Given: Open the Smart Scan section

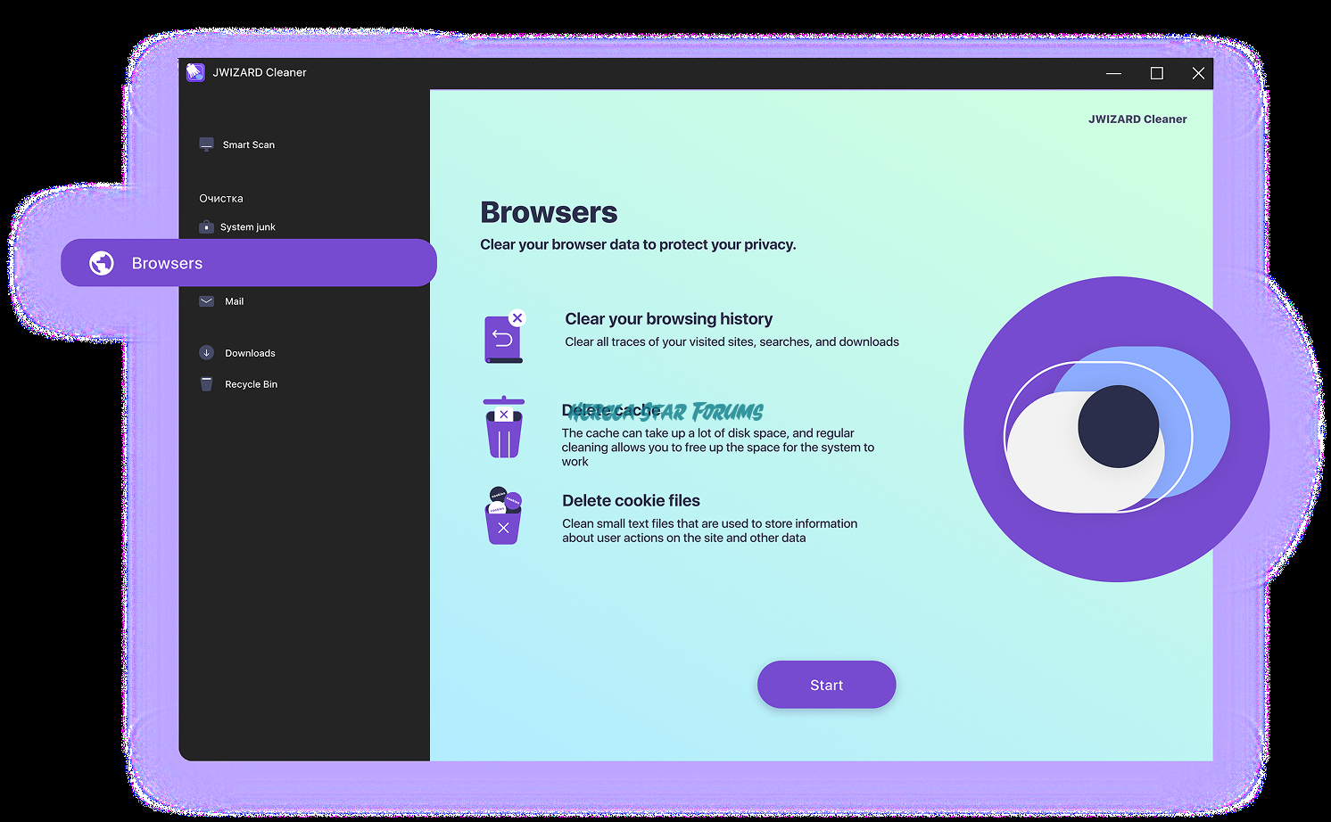Looking at the screenshot, I should coord(249,144).
